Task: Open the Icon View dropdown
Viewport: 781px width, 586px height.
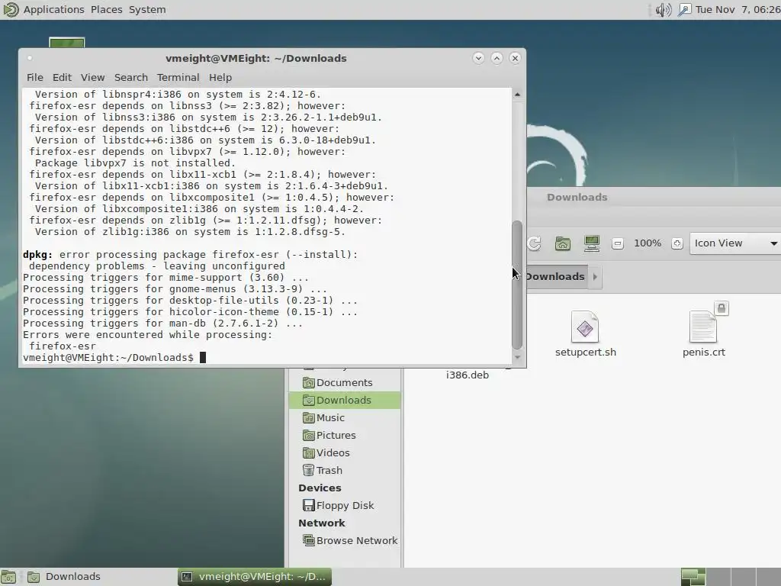Action: pos(735,243)
